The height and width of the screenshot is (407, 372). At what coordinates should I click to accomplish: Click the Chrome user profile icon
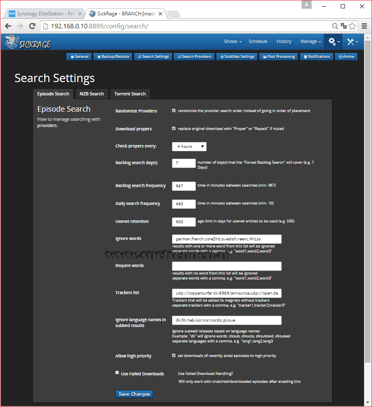(307, 5)
